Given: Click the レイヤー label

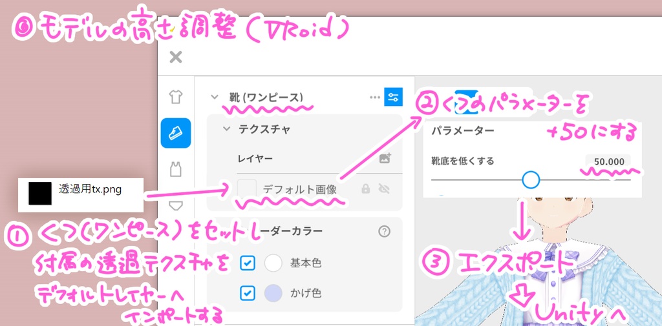Looking at the screenshot, I should tap(255, 159).
